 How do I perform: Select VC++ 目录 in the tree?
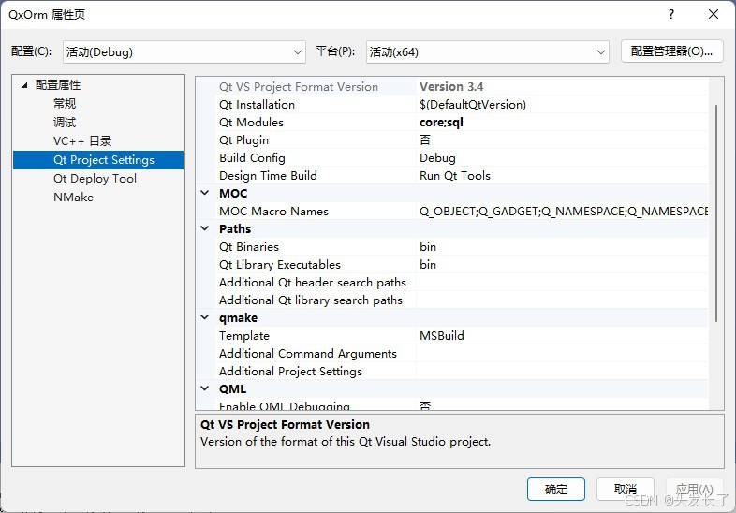coord(82,141)
